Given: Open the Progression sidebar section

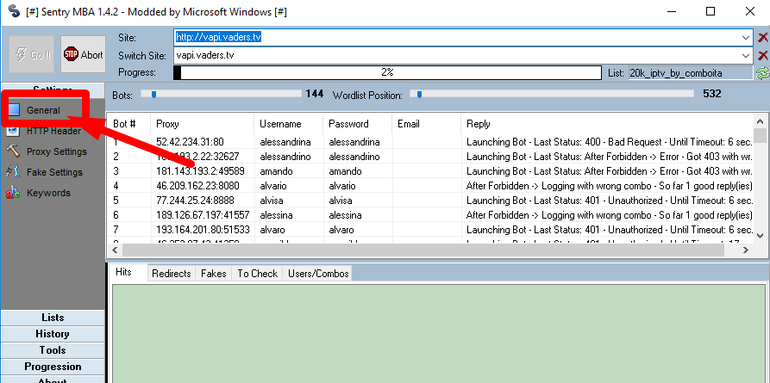Looking at the screenshot, I should coord(53,367).
